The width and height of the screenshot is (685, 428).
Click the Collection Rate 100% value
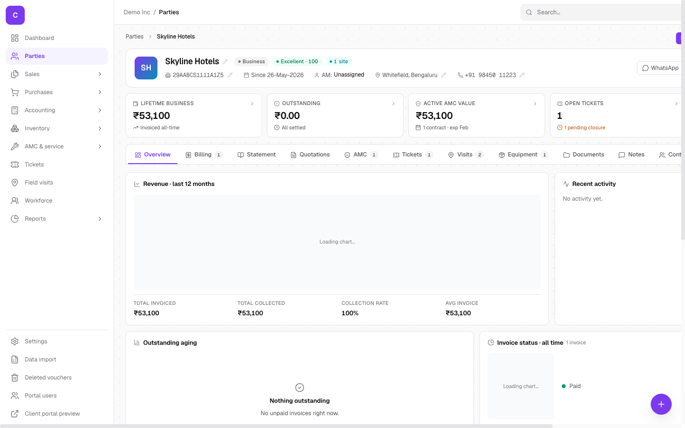click(350, 313)
